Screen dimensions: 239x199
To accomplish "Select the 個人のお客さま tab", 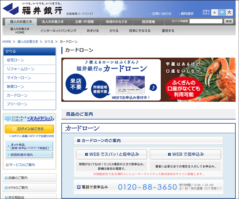I will (21, 22).
